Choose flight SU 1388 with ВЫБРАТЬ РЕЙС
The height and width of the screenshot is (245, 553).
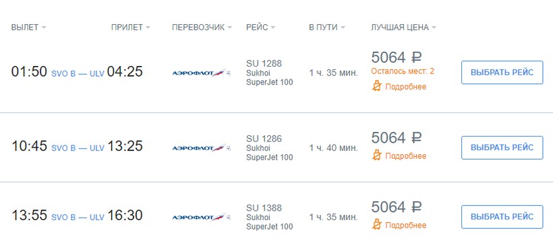[502, 217]
